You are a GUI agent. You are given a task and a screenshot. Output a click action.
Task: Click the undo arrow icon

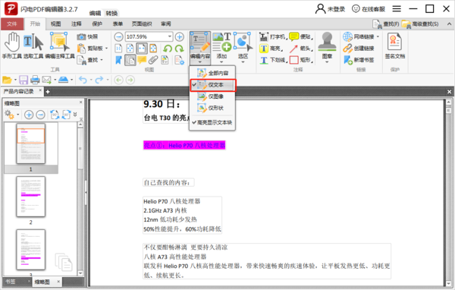click(x=83, y=80)
